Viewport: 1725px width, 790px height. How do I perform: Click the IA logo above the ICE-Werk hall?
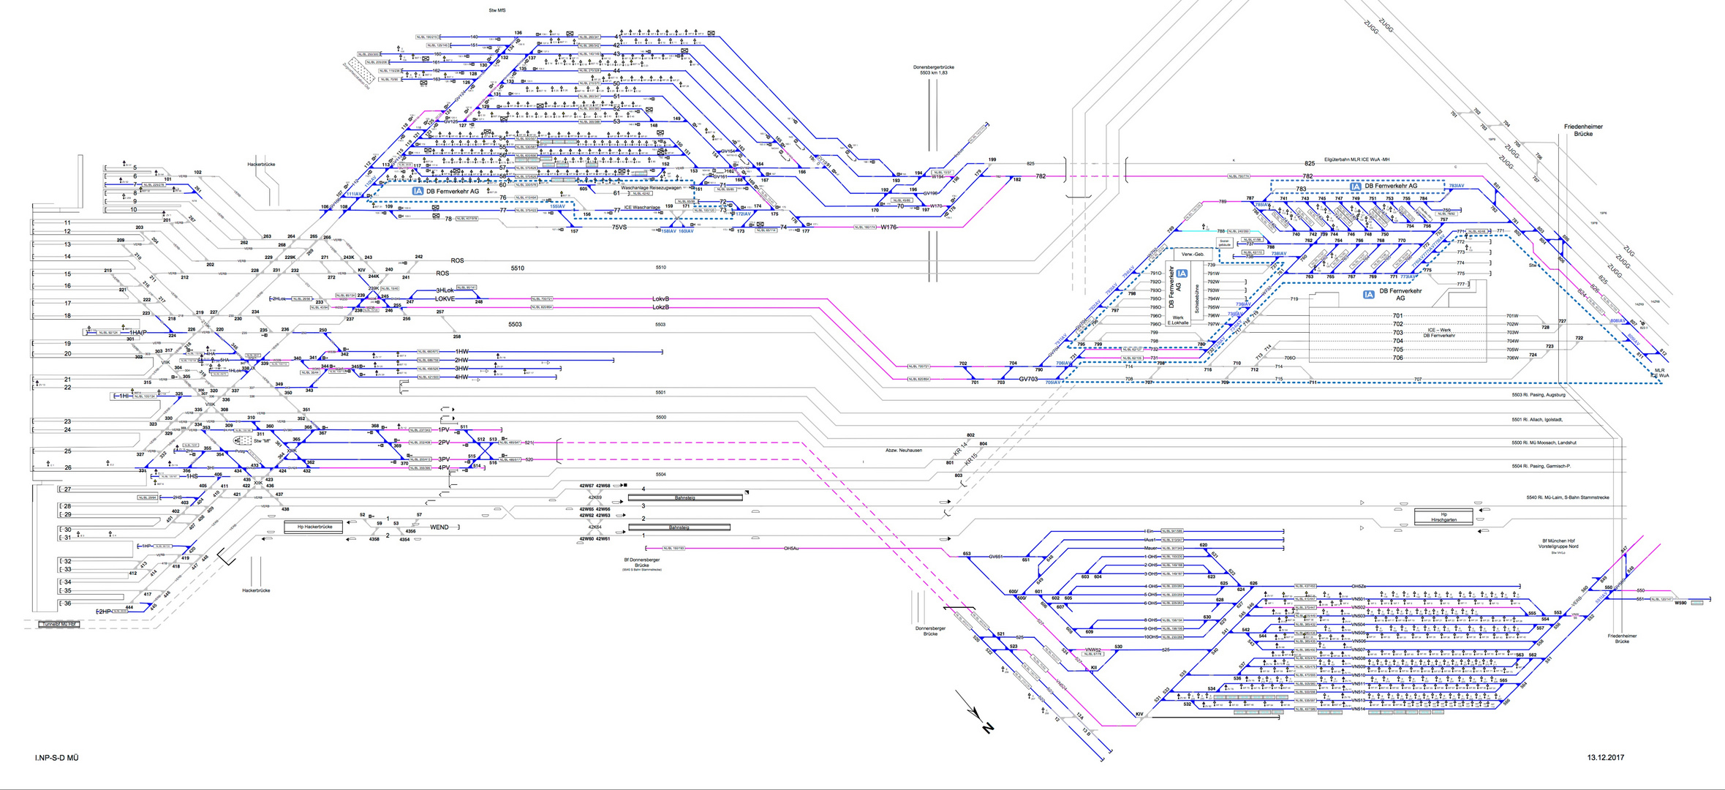pos(1368,295)
